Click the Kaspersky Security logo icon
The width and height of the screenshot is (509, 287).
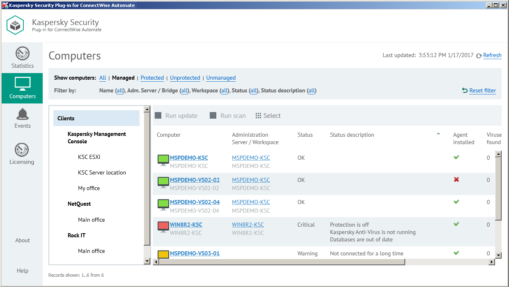(x=15, y=25)
